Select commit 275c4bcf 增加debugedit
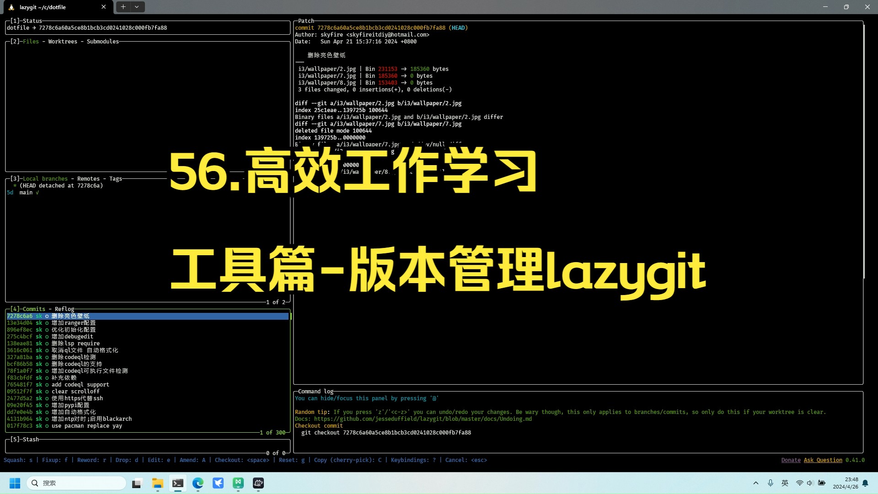 tap(148, 337)
